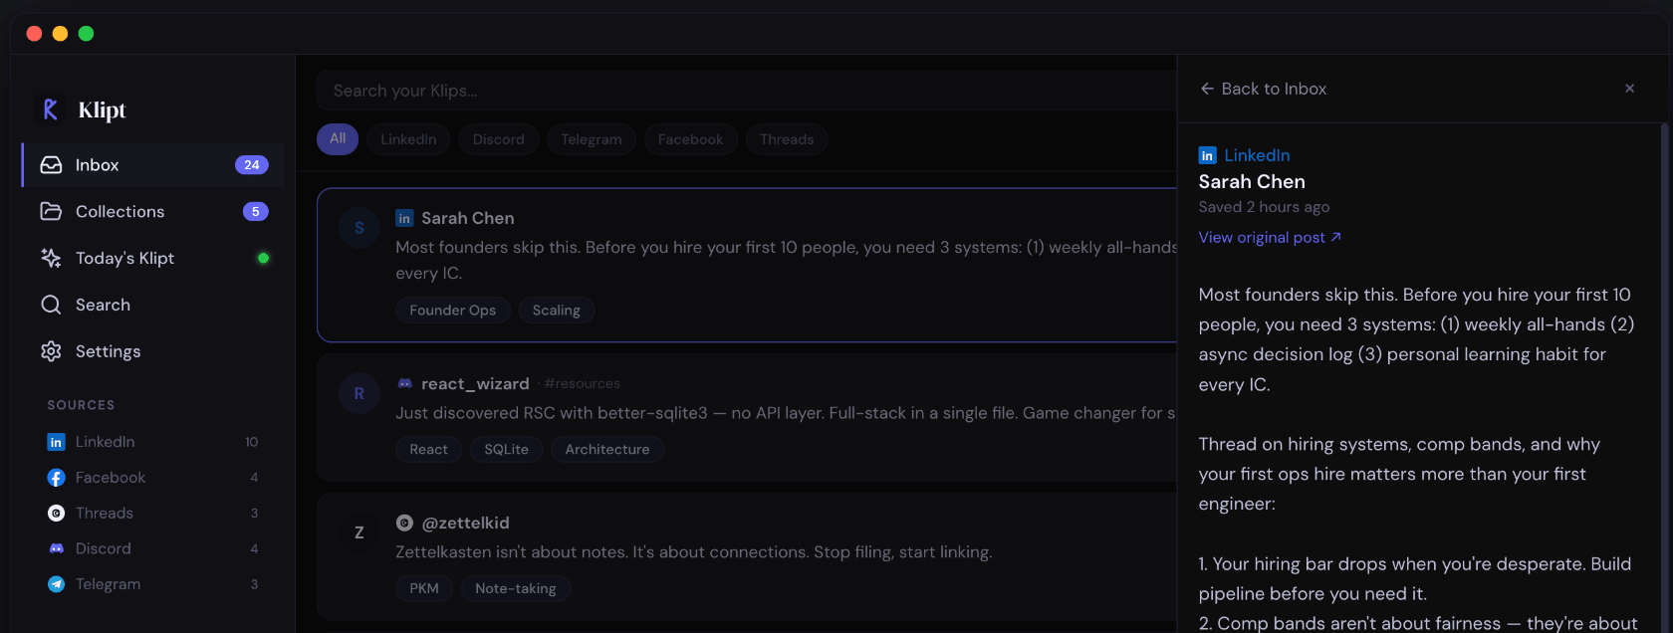Viewport: 1673px width, 633px height.
Task: Click the Note-taking tag
Action: pyautogui.click(x=516, y=589)
